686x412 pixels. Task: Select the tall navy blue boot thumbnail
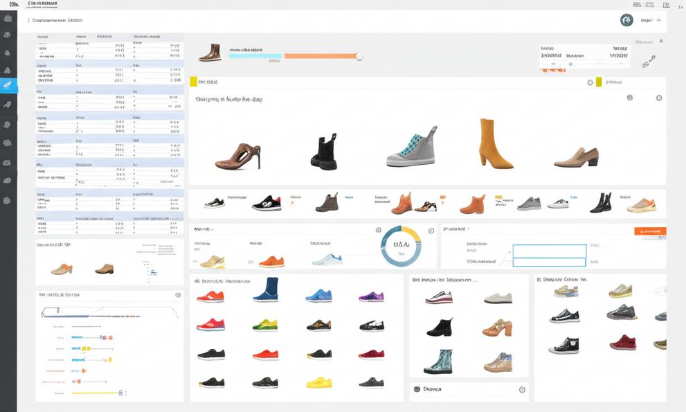click(265, 289)
